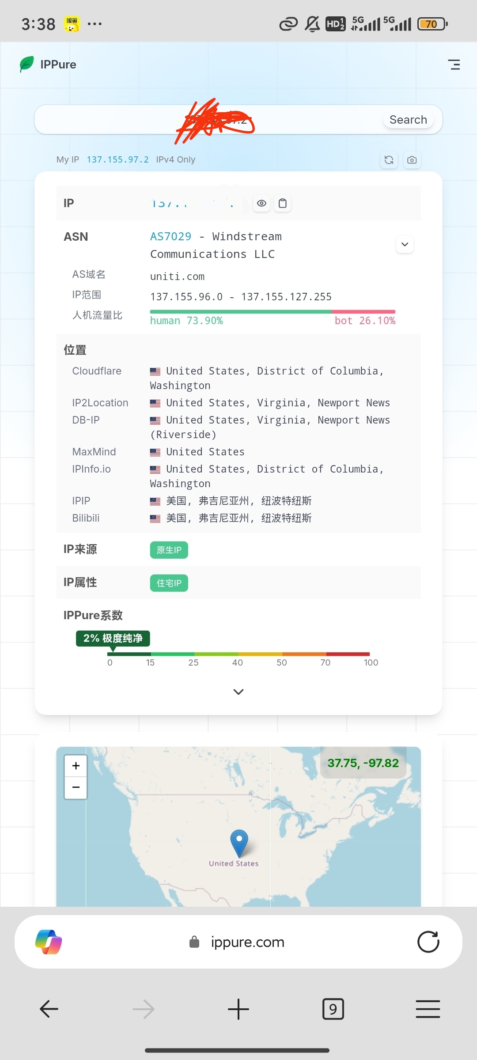Click the IPInfo.io row label
The height and width of the screenshot is (1060, 477).
(91, 469)
